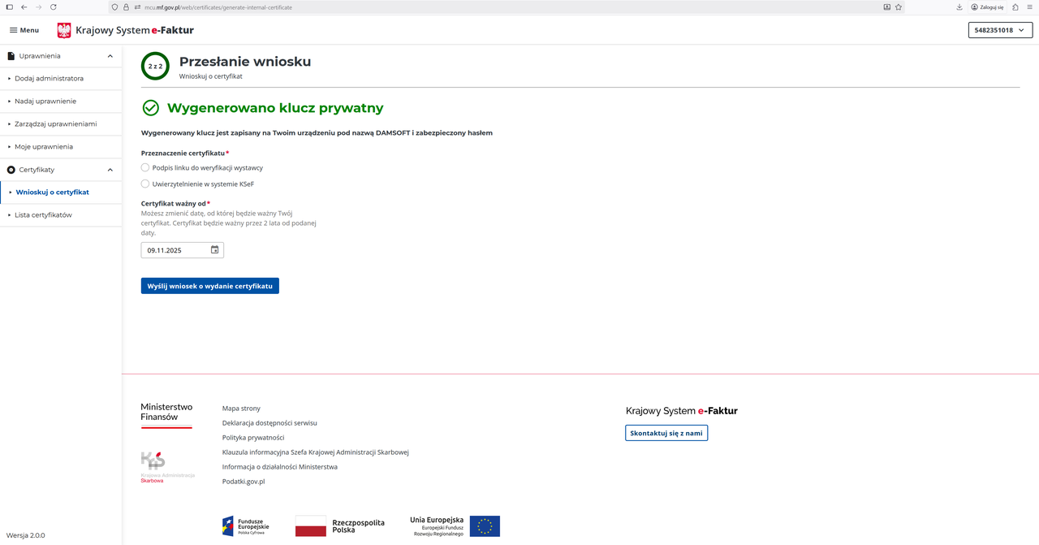Open the 'Polityka prywatności' footer link

(253, 438)
